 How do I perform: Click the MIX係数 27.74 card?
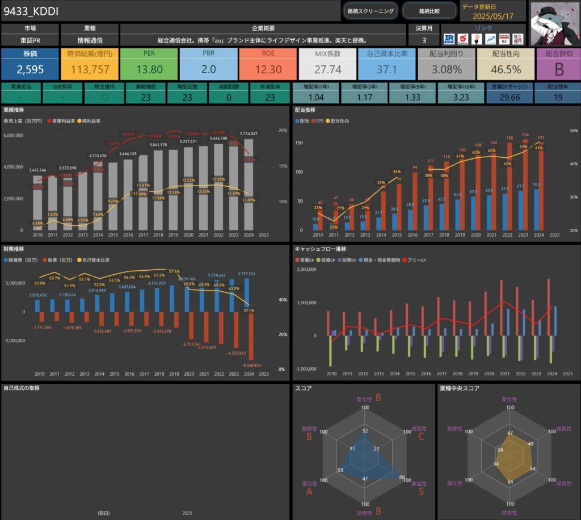327,64
